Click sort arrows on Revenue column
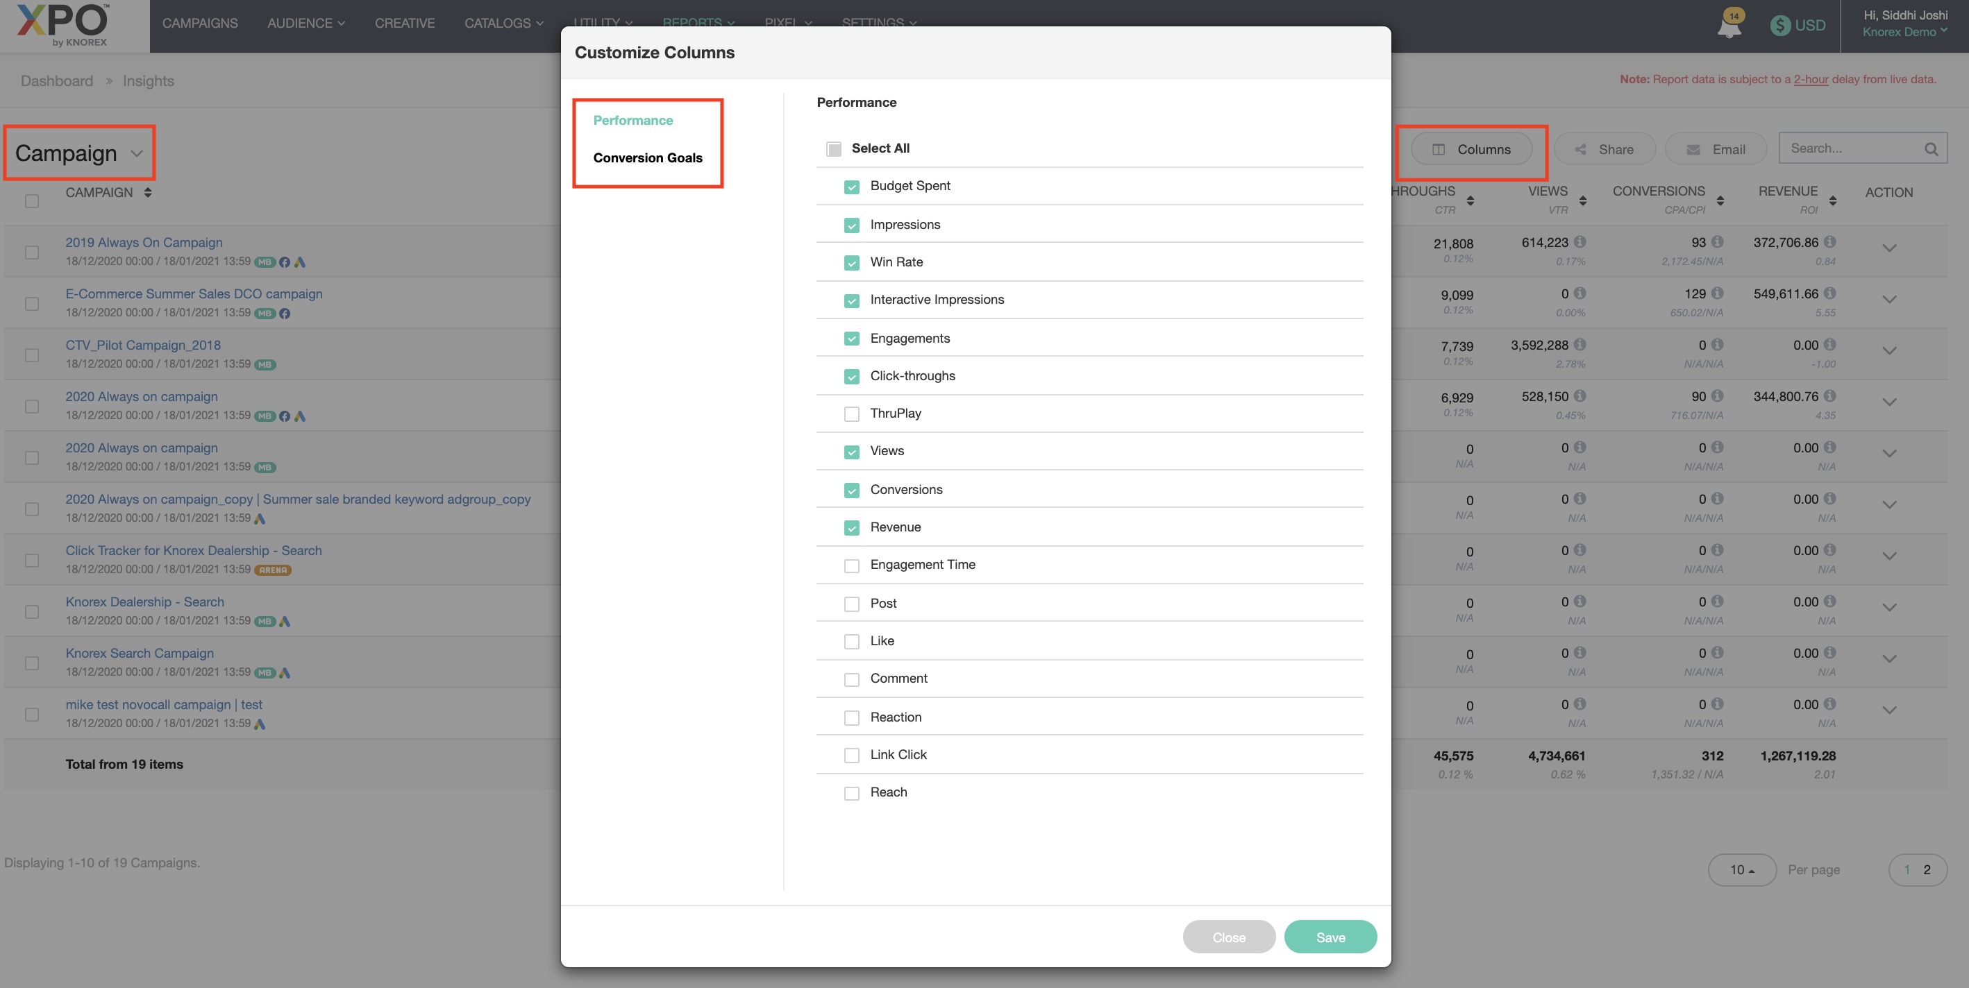This screenshot has height=988, width=1969. pyautogui.click(x=1832, y=201)
